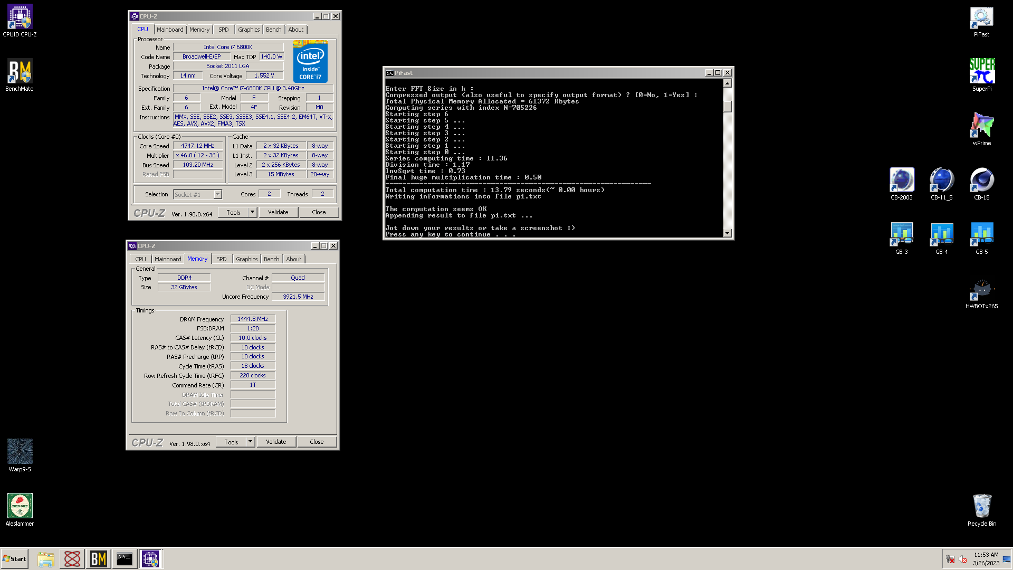Open Recycle Bin icon
The width and height of the screenshot is (1013, 570).
981,510
